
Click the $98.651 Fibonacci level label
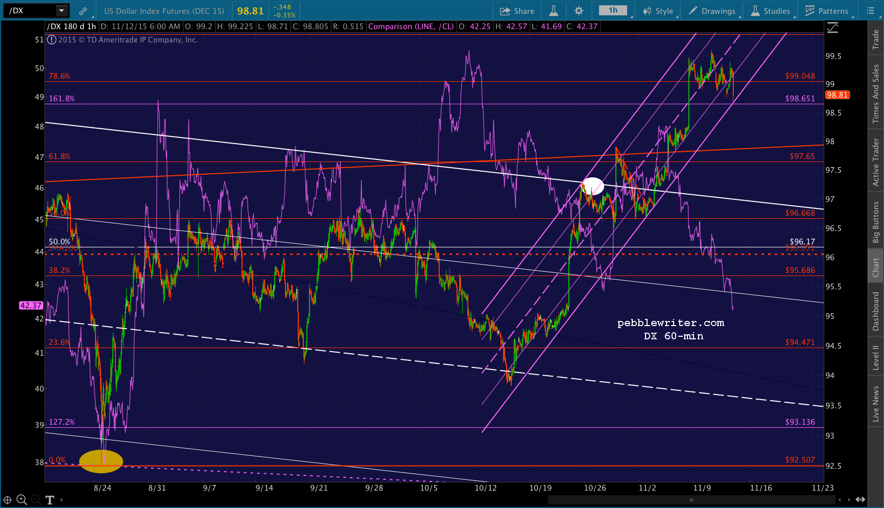point(800,99)
